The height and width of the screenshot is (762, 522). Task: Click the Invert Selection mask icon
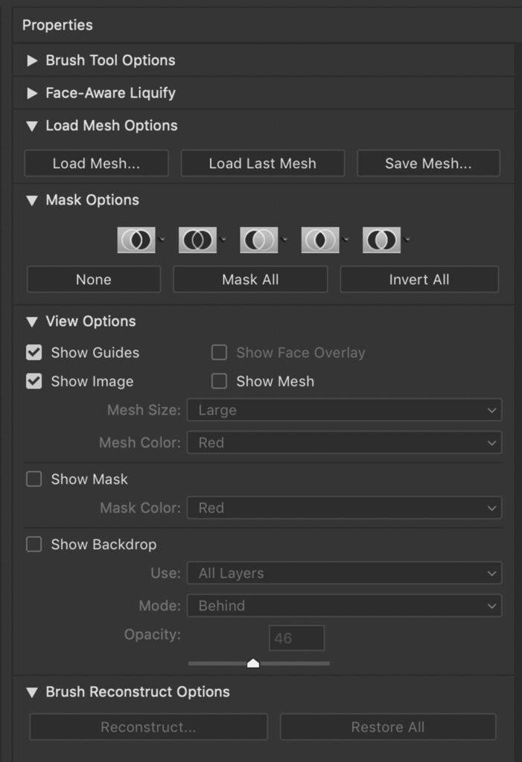coord(381,240)
